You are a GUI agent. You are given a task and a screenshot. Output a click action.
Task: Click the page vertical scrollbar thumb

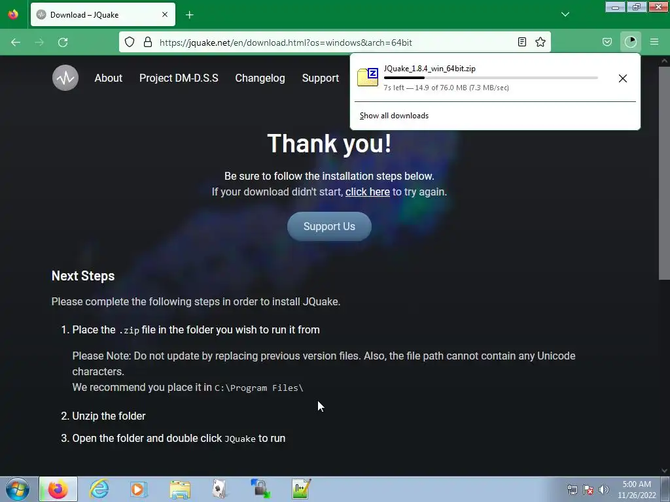(x=664, y=173)
